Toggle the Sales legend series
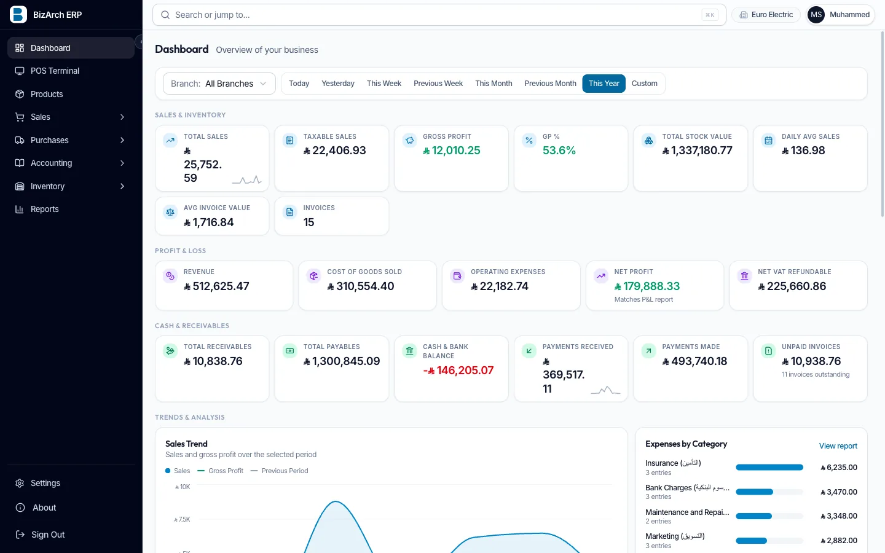 pyautogui.click(x=178, y=471)
